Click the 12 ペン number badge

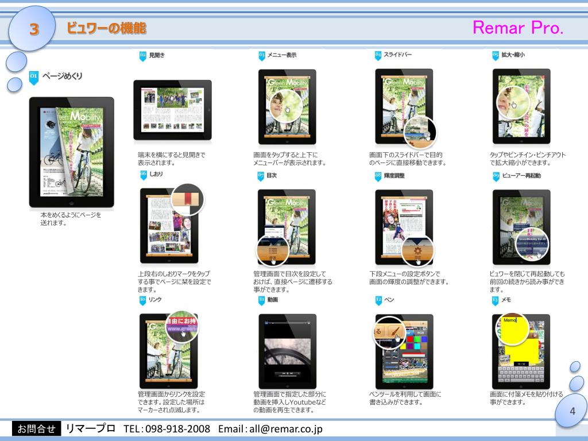tap(378, 300)
